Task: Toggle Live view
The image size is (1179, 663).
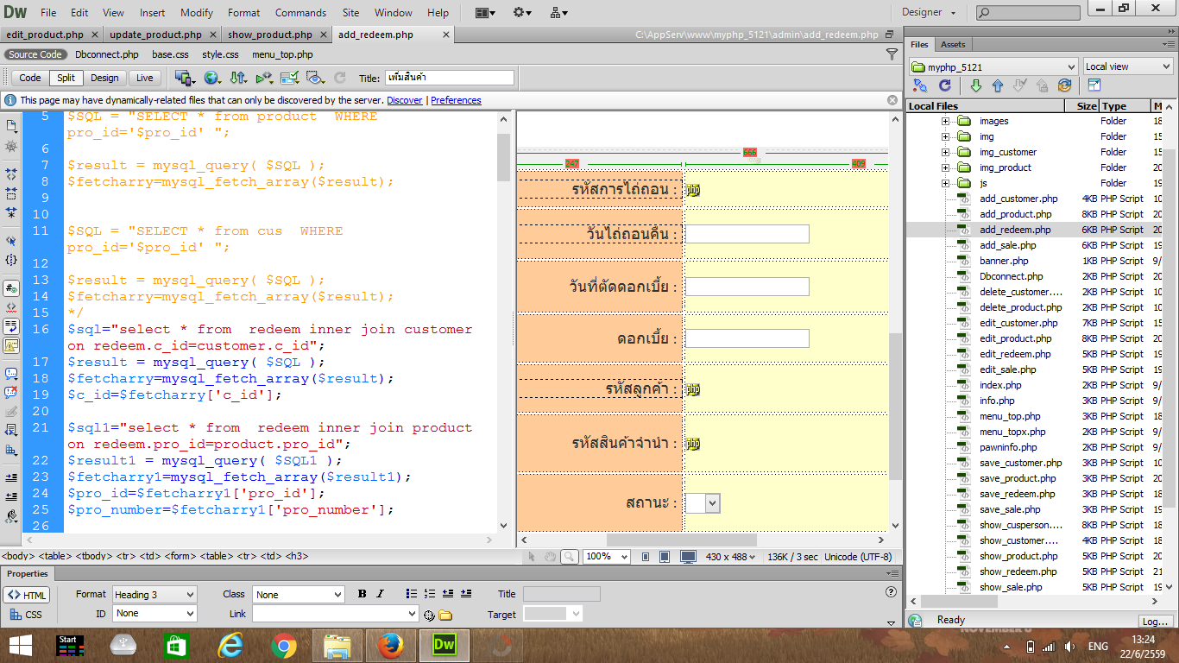Action: coord(145,78)
